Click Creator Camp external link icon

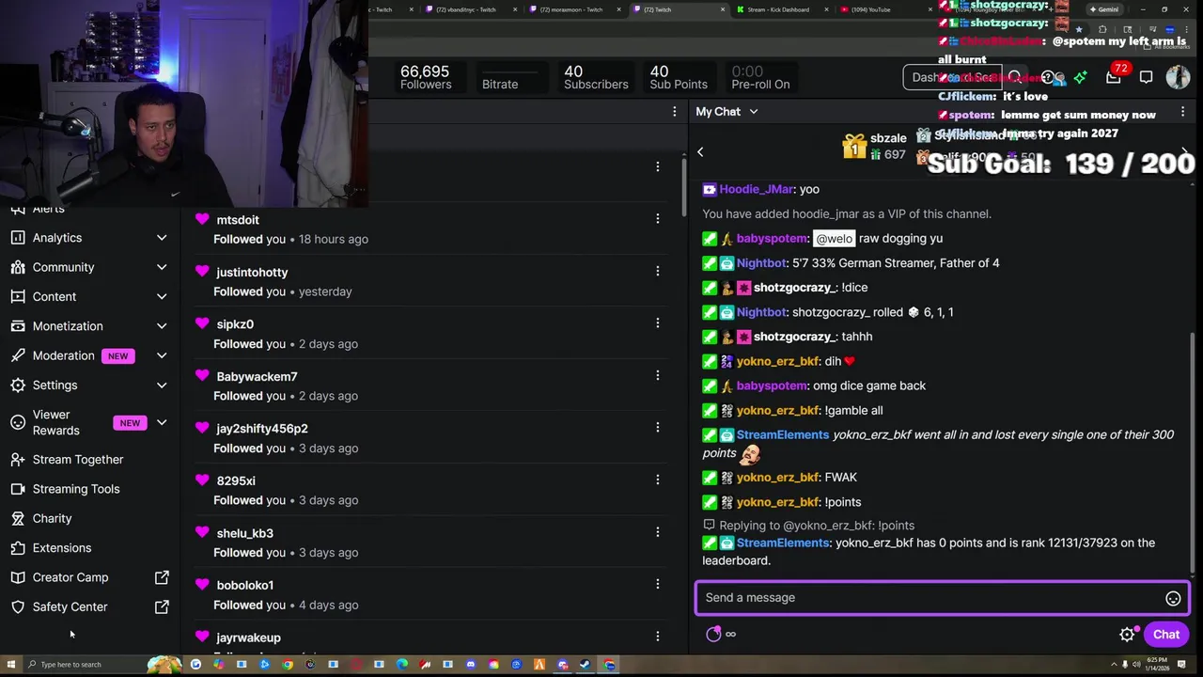tap(162, 577)
